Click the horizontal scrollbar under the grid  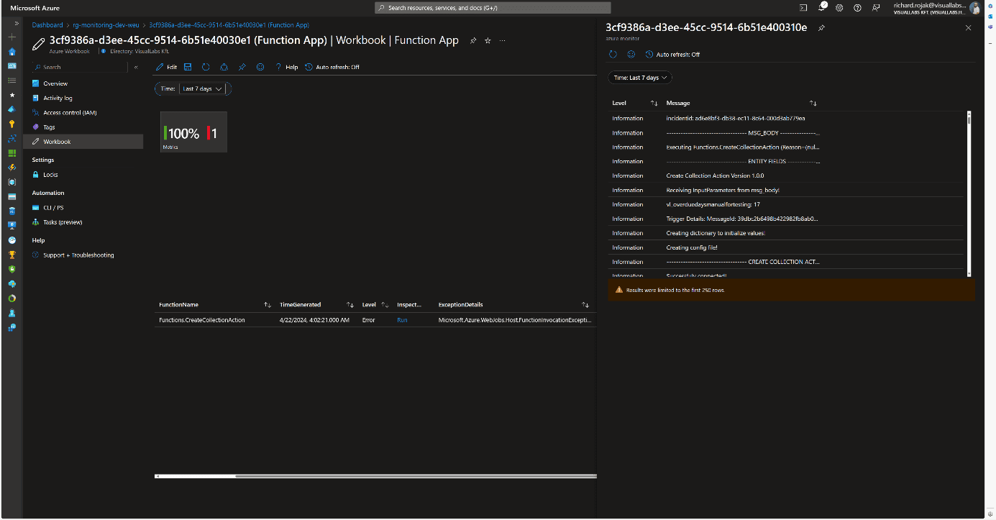pos(375,476)
